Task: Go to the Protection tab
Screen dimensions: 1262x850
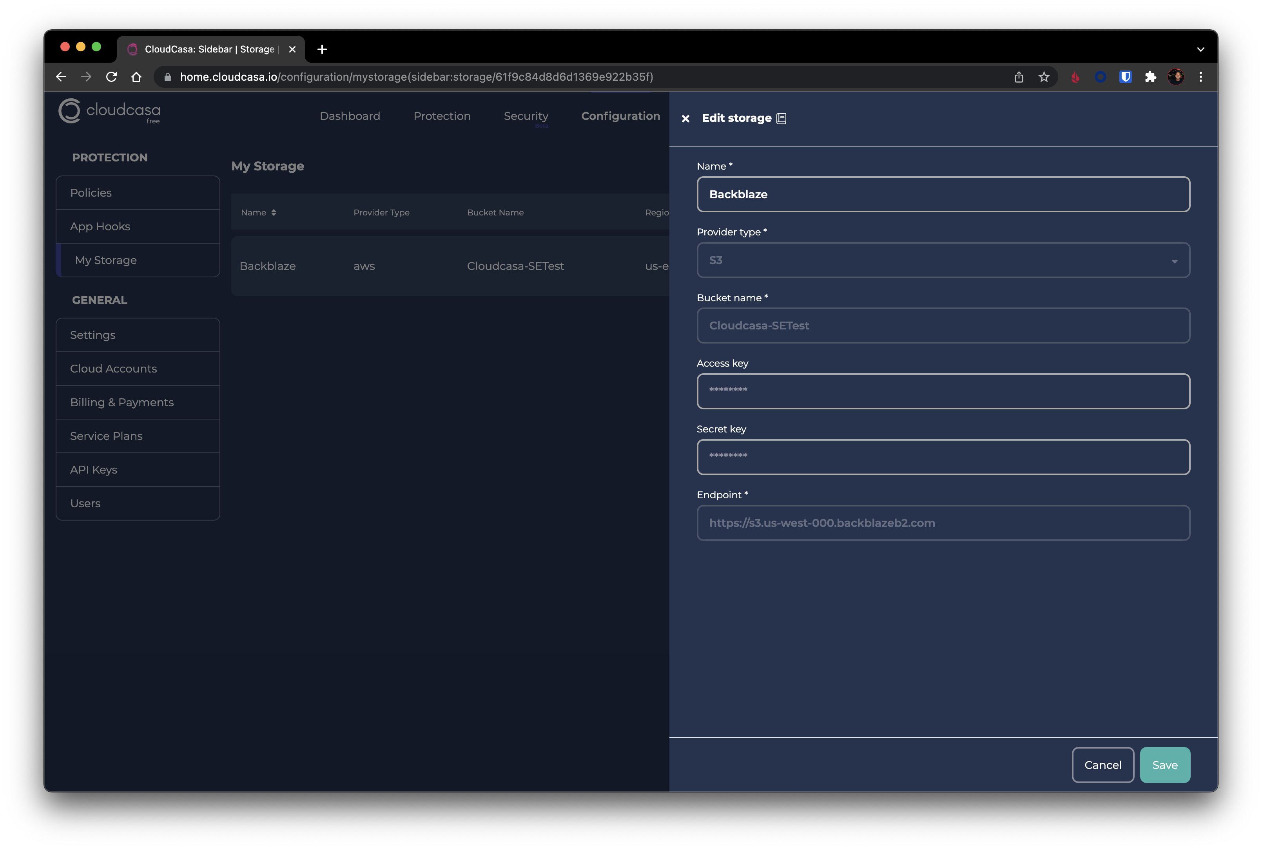Action: point(442,116)
